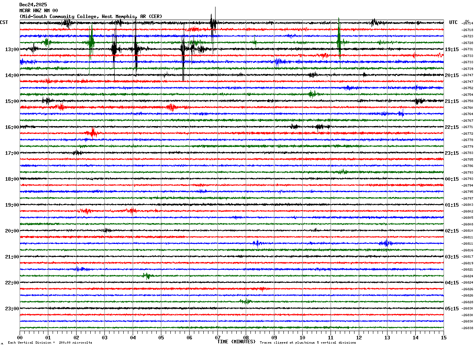The width and height of the screenshot is (475, 348).
Task: Click minute tick label 07 on bottom axis
Action: [x=217, y=337]
